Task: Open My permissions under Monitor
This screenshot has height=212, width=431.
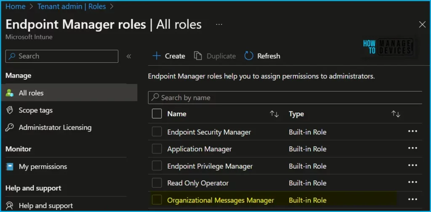Action: tap(43, 166)
